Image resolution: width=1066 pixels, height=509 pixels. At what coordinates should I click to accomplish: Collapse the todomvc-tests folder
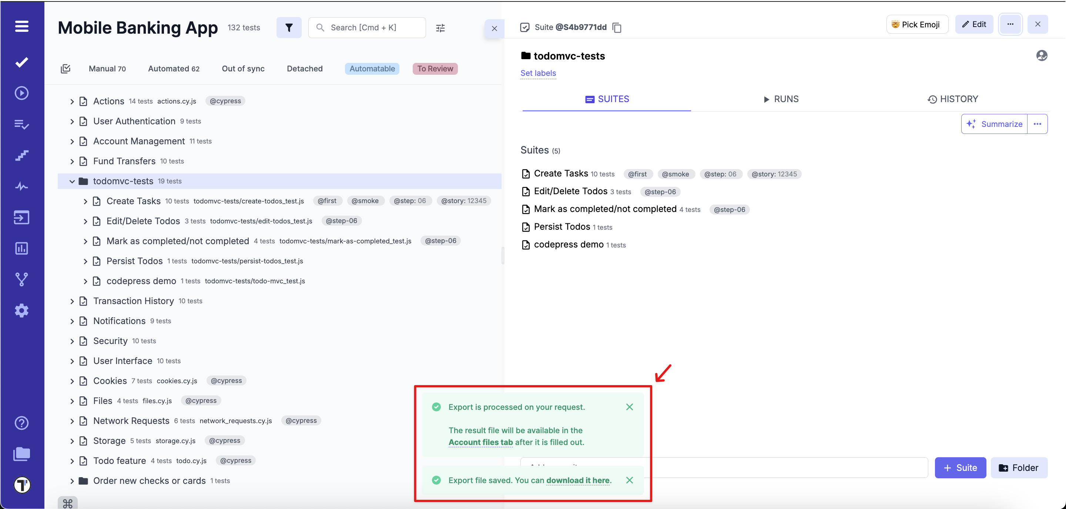pyautogui.click(x=72, y=181)
